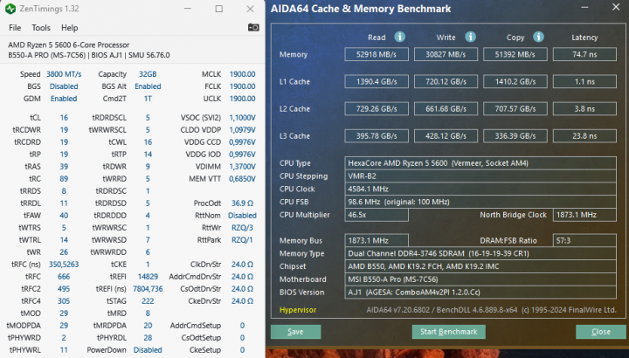
Task: Click the VDIMM value 1,3700V
Action: [242, 167]
